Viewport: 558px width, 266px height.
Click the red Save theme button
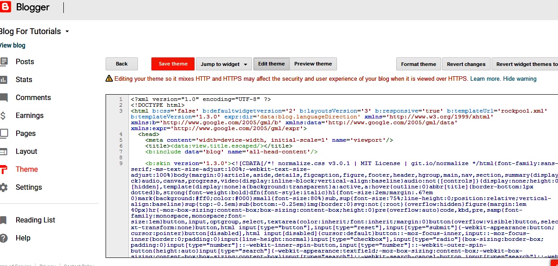click(173, 64)
